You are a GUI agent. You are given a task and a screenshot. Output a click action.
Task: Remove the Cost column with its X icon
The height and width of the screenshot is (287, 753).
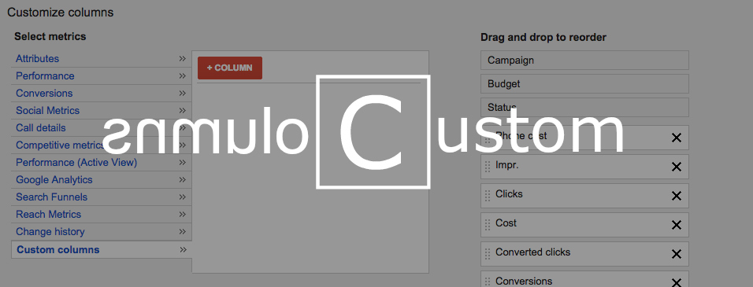[676, 225]
